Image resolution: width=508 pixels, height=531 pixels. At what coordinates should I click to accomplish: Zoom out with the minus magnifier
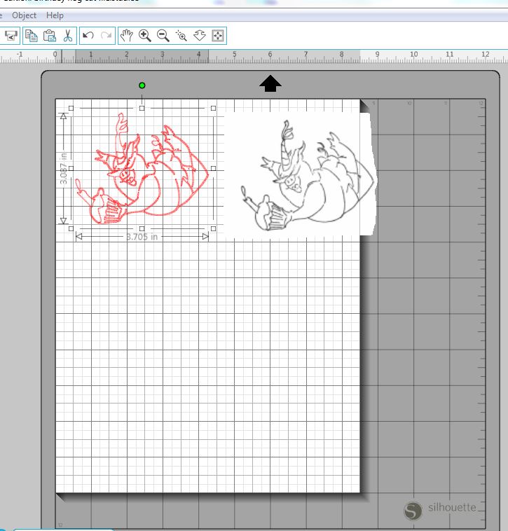click(163, 35)
